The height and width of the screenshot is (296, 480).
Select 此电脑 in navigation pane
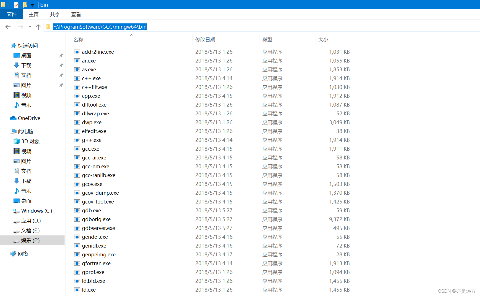click(22, 131)
